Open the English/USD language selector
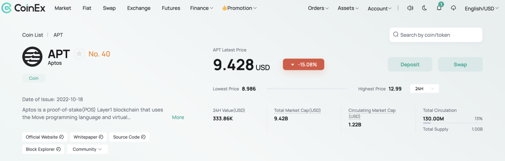 click(482, 8)
